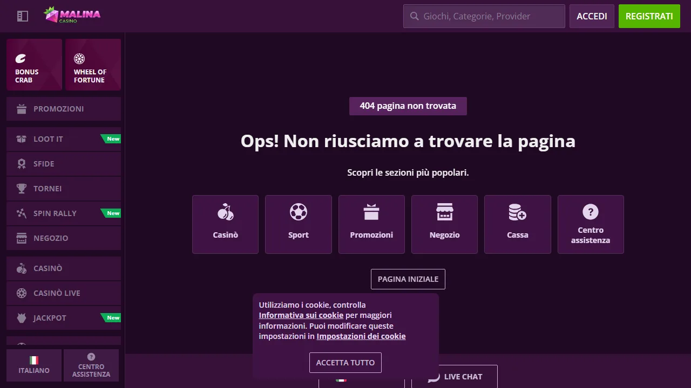Click the storefront icon in the Negozio card

point(445,212)
